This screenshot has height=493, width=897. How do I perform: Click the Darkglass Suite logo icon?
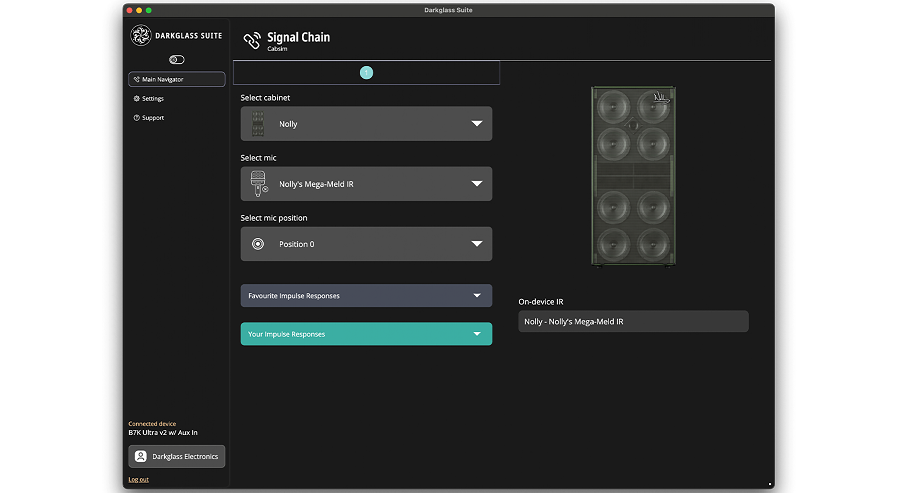(x=141, y=35)
